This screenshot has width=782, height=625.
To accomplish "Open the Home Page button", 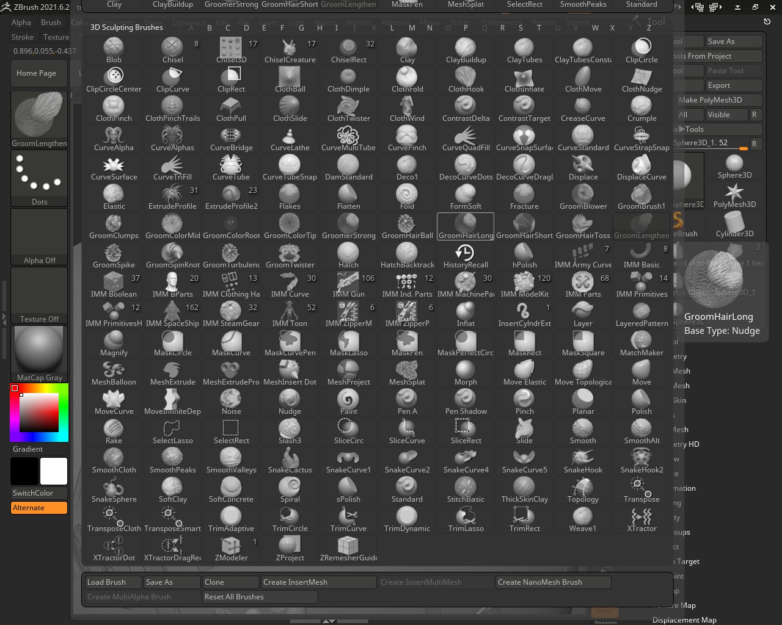I will click(39, 73).
